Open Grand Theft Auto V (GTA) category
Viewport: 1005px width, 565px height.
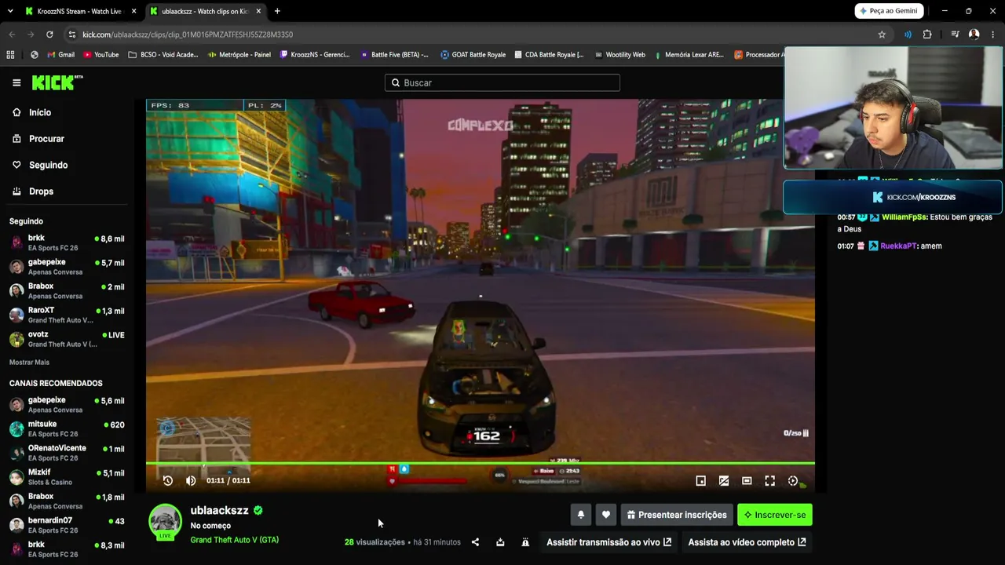click(x=235, y=540)
